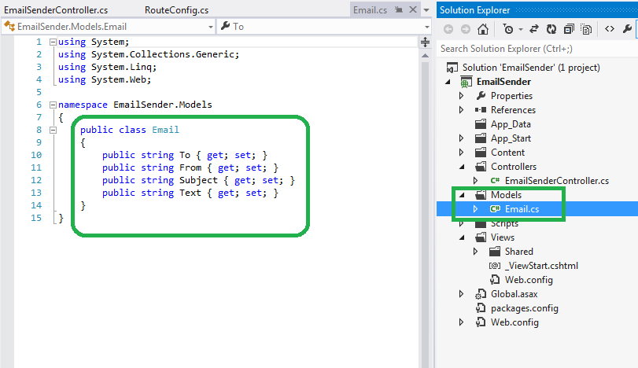Select the Content folder

coord(507,153)
